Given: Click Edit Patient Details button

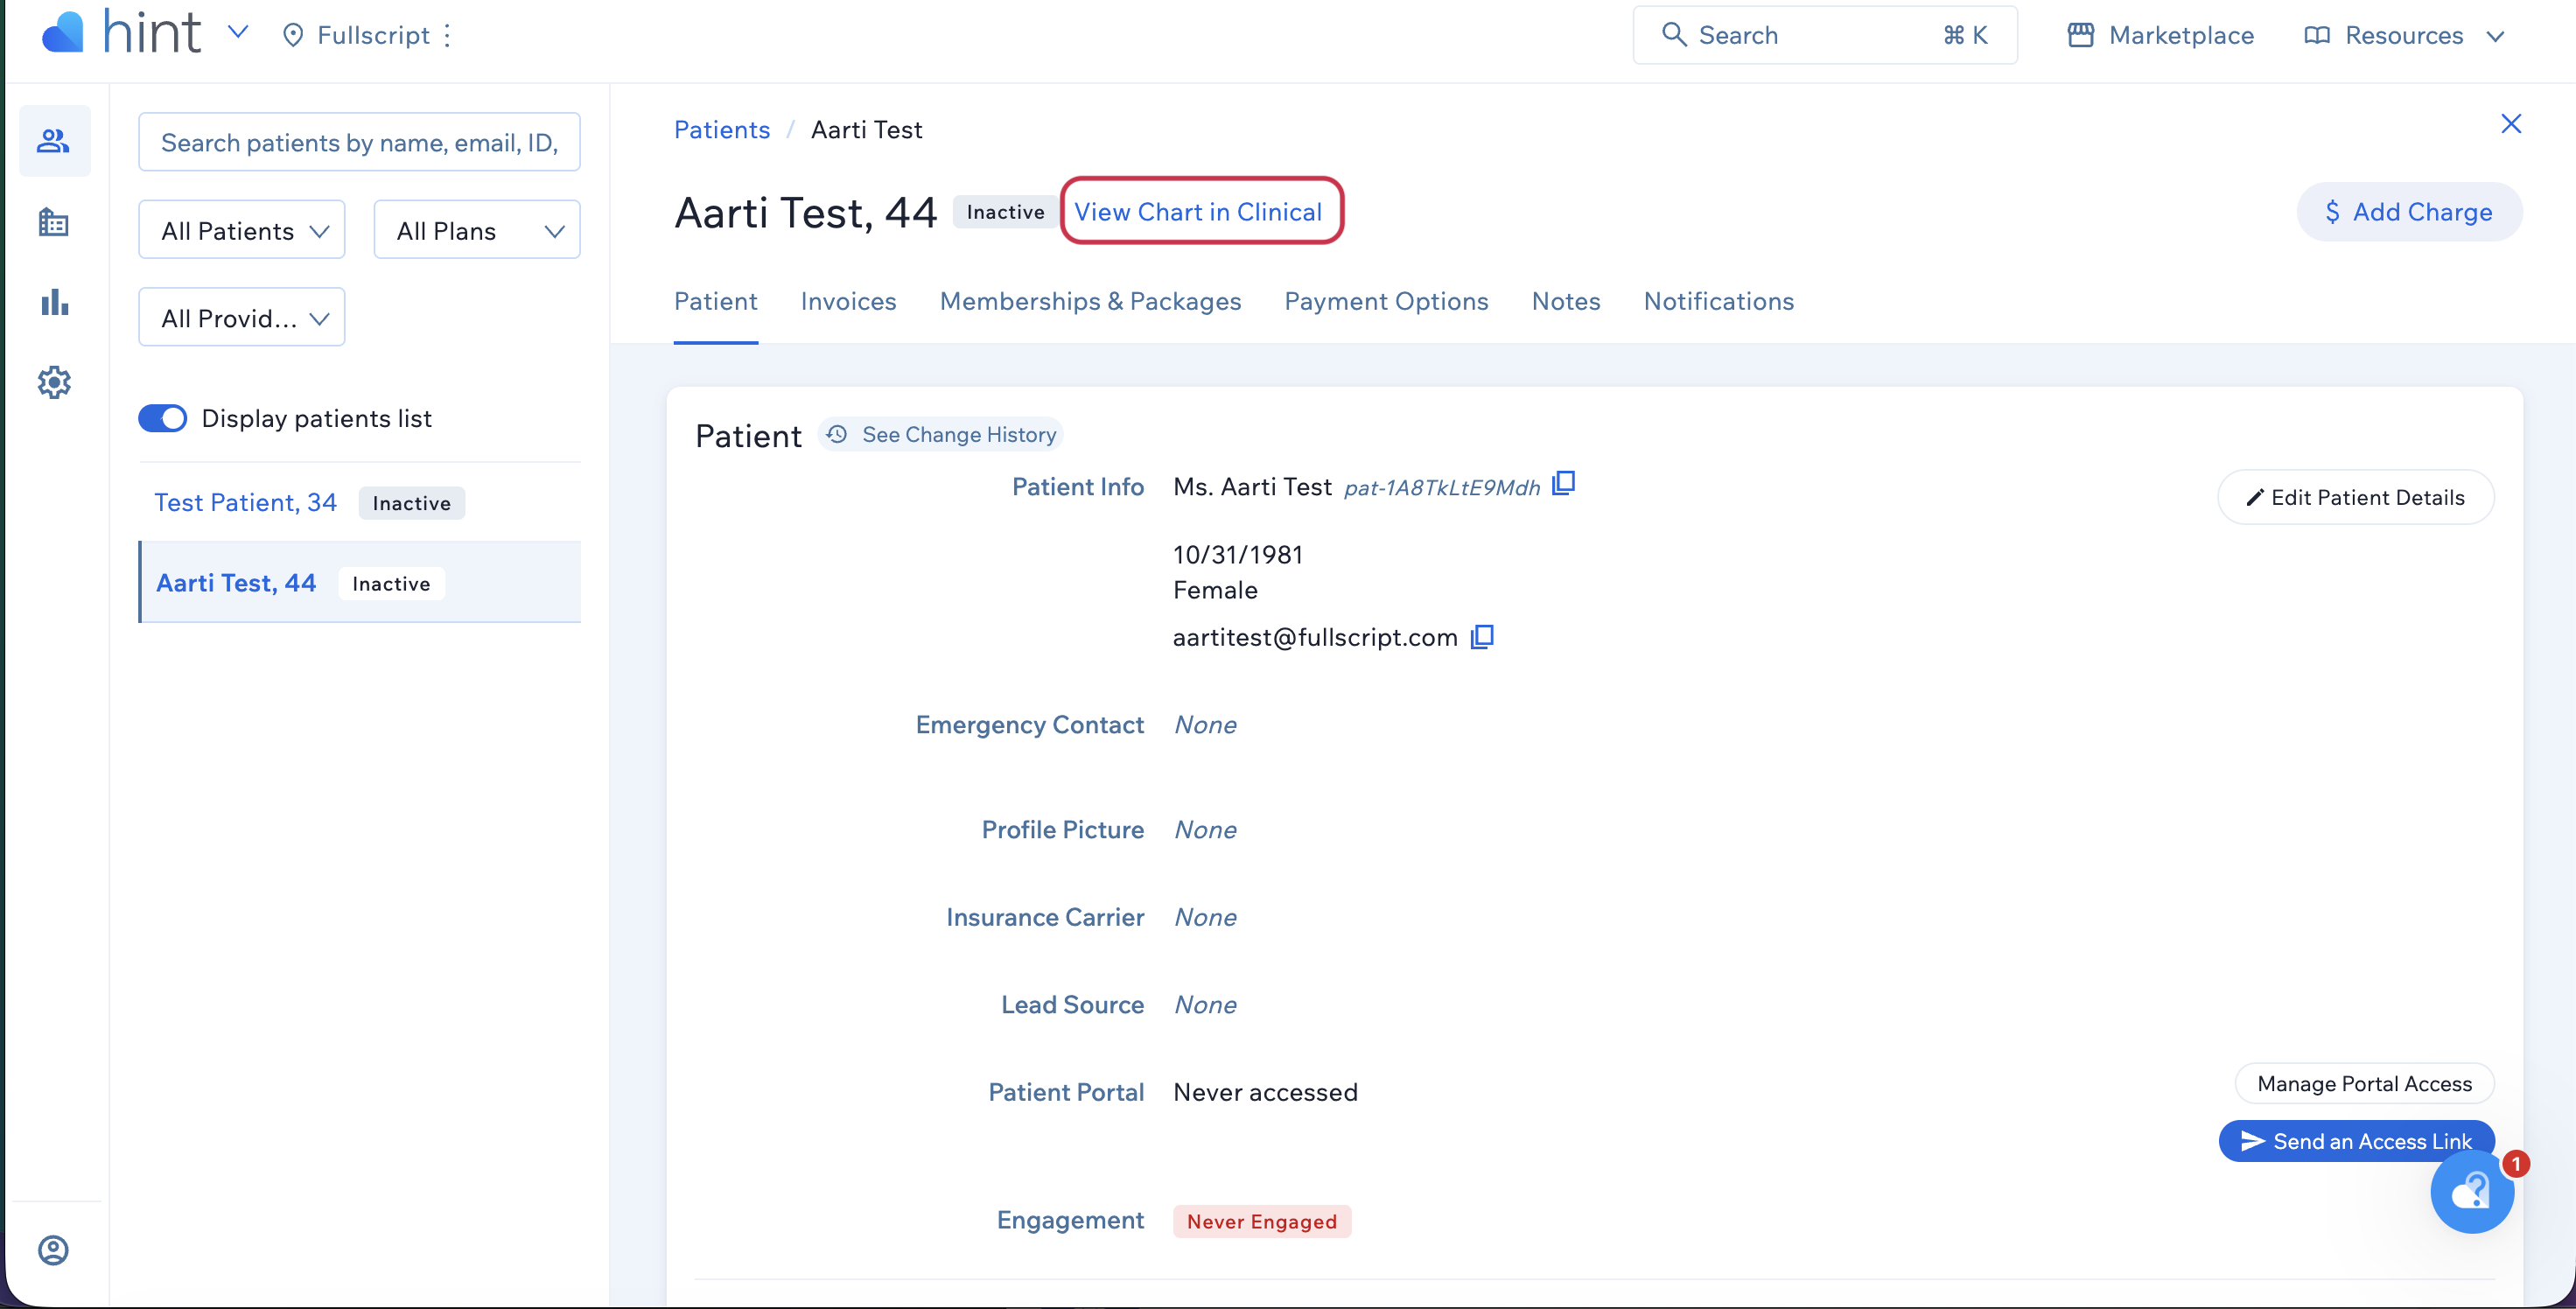Looking at the screenshot, I should coord(2355,497).
